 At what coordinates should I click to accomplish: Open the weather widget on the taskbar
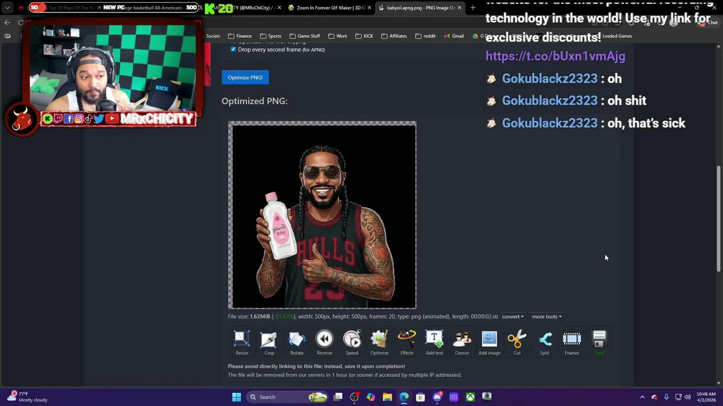[x=28, y=397]
